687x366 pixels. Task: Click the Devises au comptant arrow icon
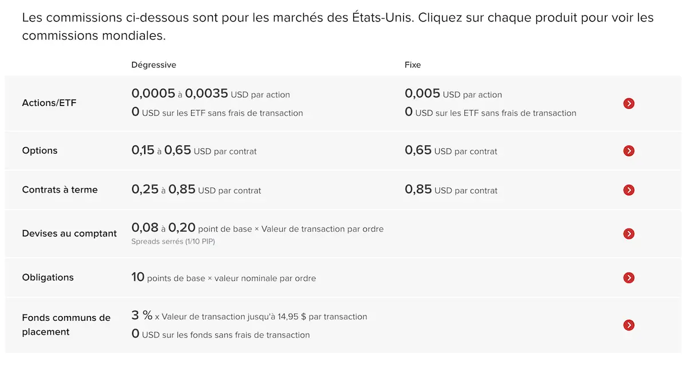(x=629, y=234)
